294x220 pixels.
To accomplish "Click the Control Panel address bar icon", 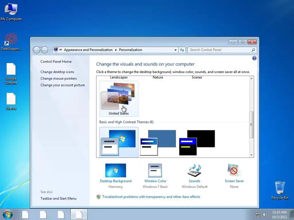I will click(56, 50).
